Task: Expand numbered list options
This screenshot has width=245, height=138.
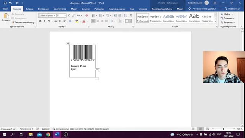Action: pos(104,15)
